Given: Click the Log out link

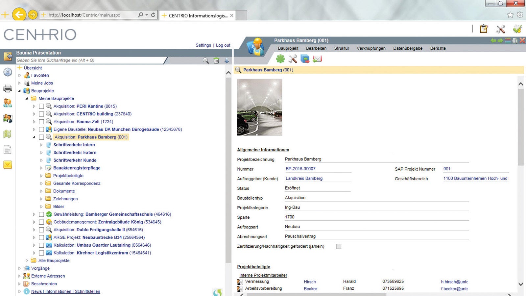Looking at the screenshot, I should pos(223,45).
